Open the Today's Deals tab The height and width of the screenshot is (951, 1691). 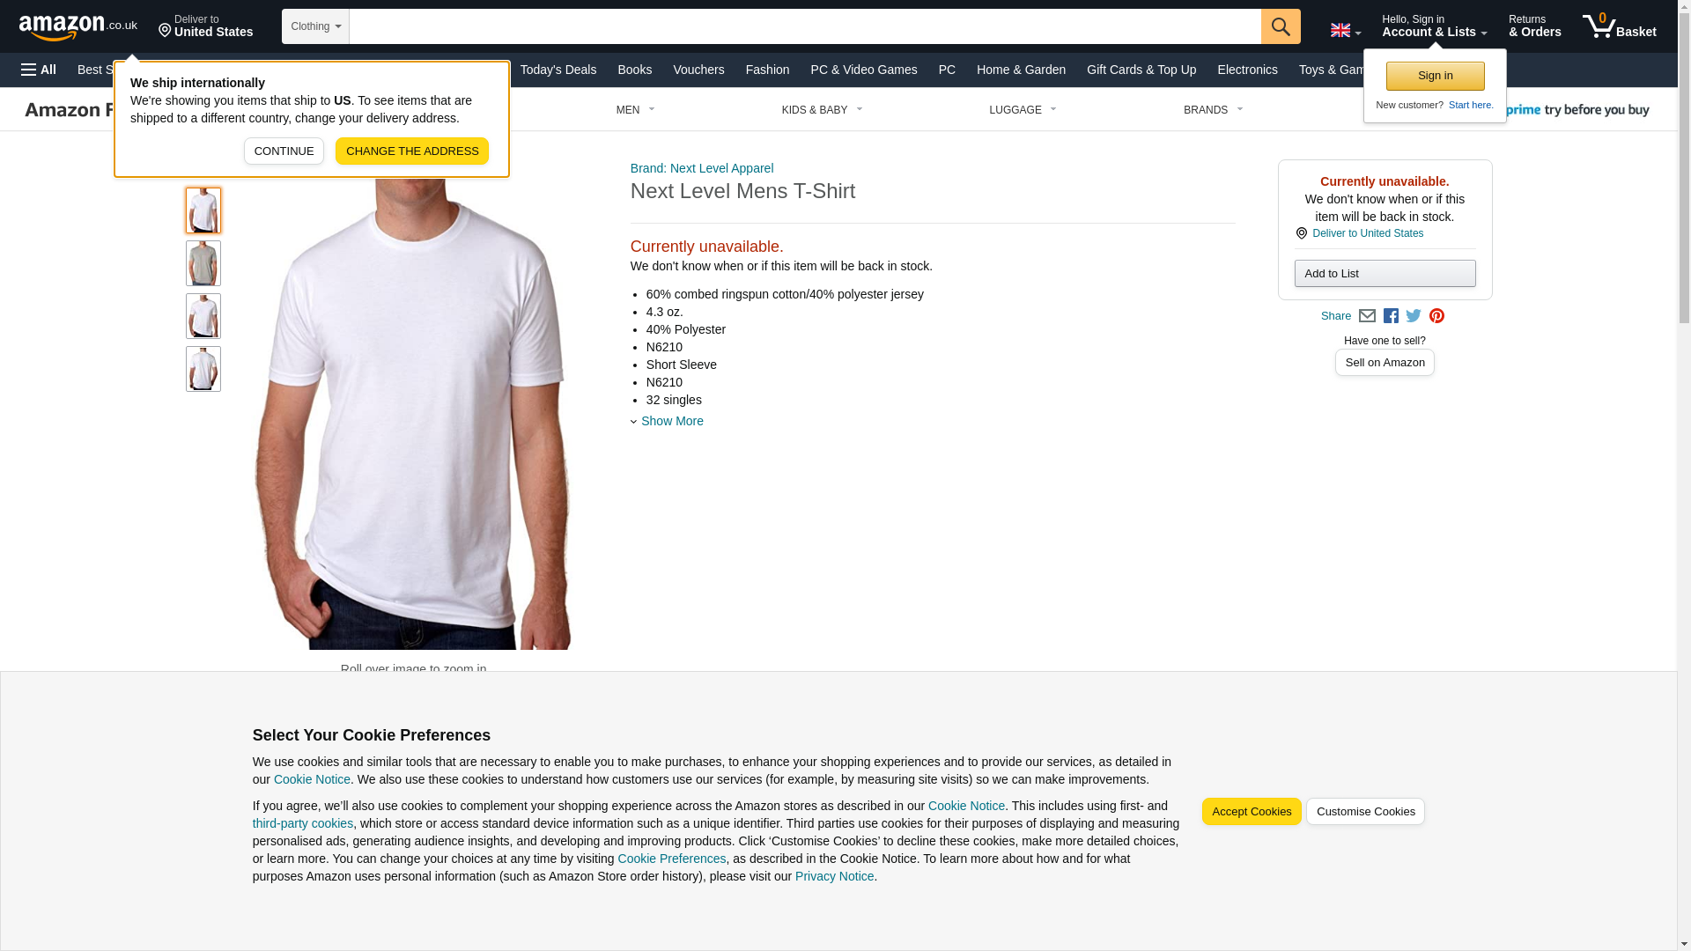pos(558,70)
